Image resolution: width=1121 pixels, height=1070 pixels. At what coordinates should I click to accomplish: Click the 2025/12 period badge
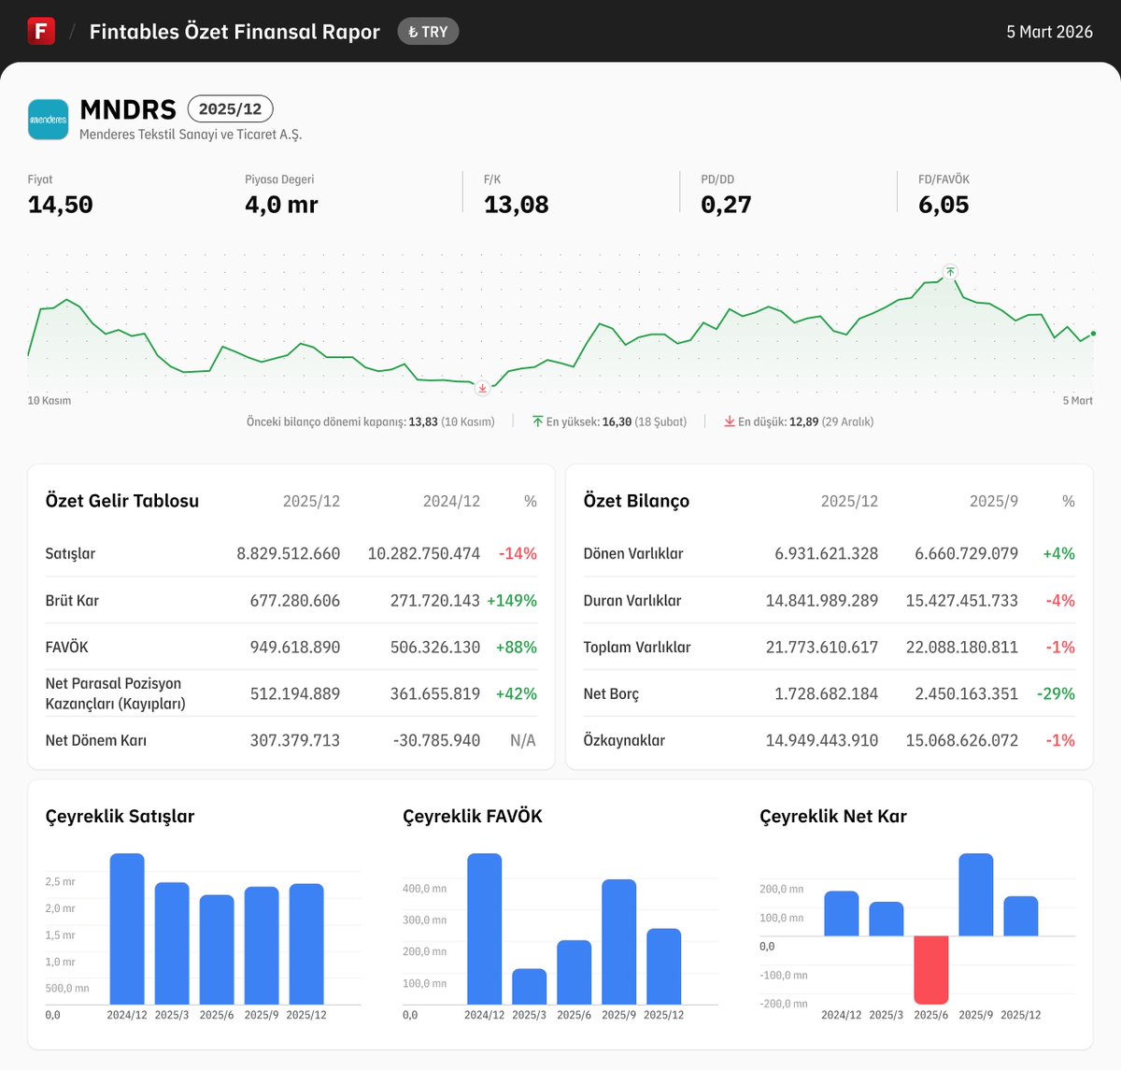230,109
